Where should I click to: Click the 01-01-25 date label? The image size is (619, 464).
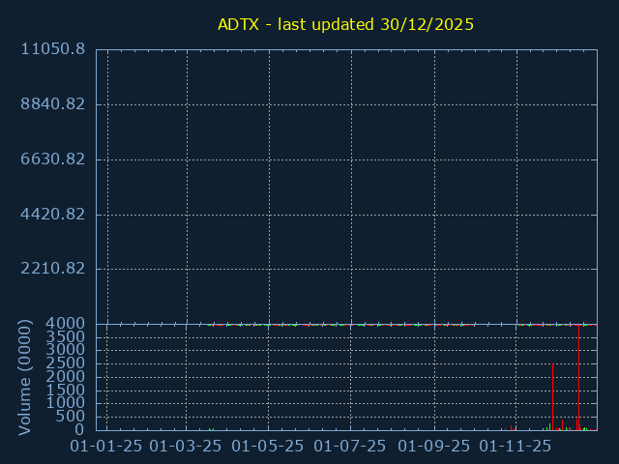pyautogui.click(x=107, y=447)
